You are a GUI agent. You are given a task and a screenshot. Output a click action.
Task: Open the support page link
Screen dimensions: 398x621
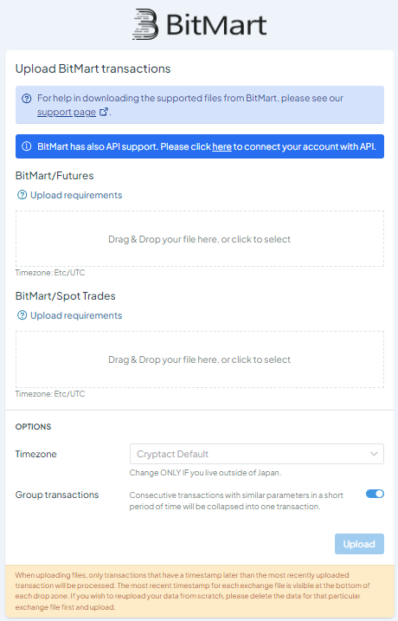click(x=67, y=112)
